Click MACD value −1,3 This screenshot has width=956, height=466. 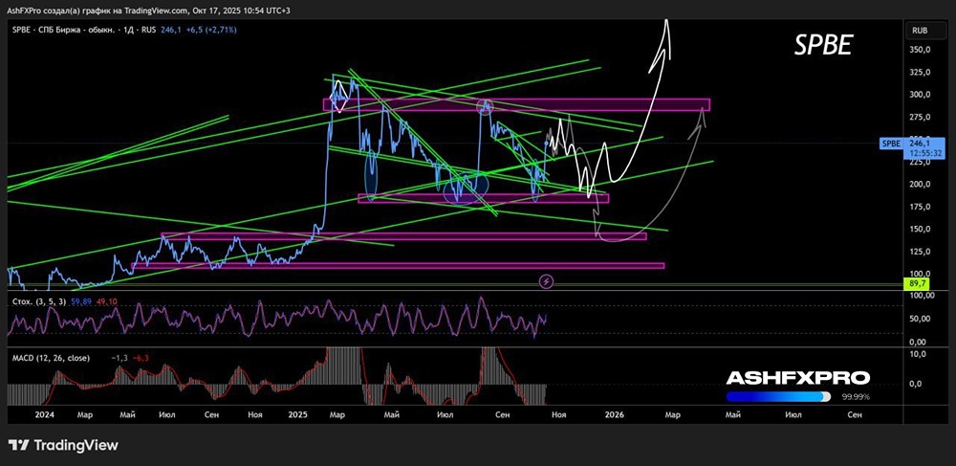coord(118,358)
